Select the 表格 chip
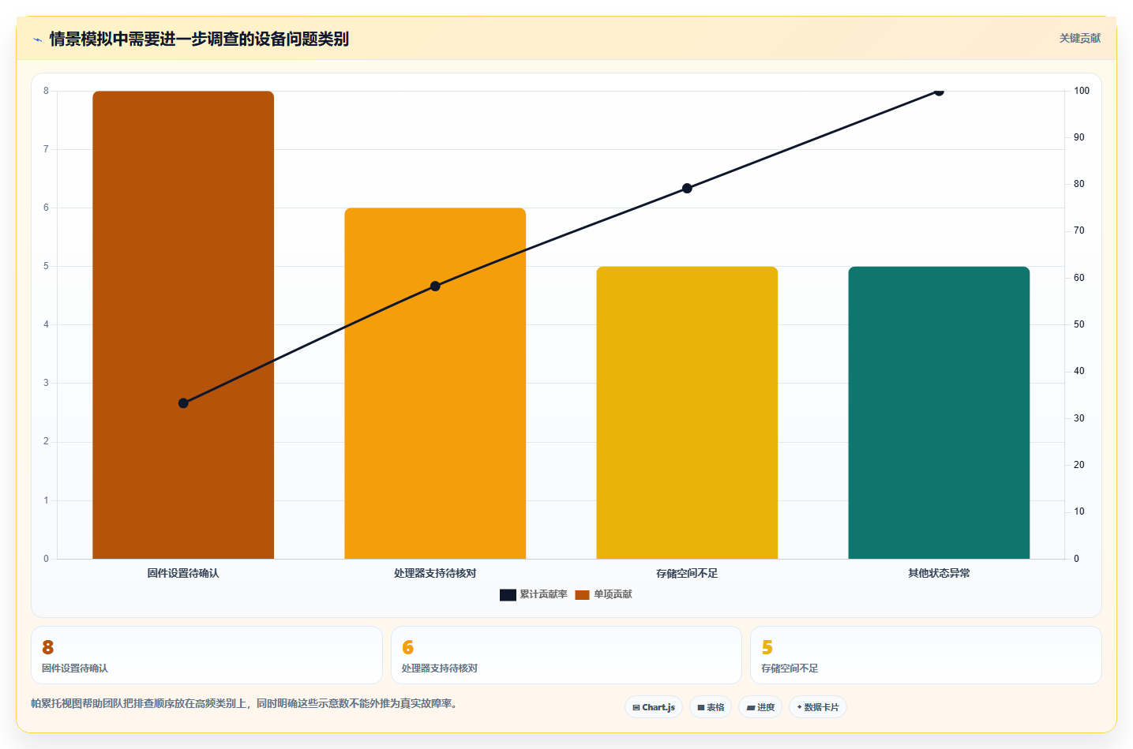 click(x=711, y=707)
